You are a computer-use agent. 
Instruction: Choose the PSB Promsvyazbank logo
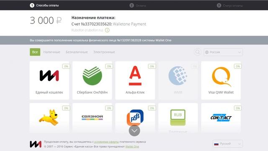(x=135, y=117)
